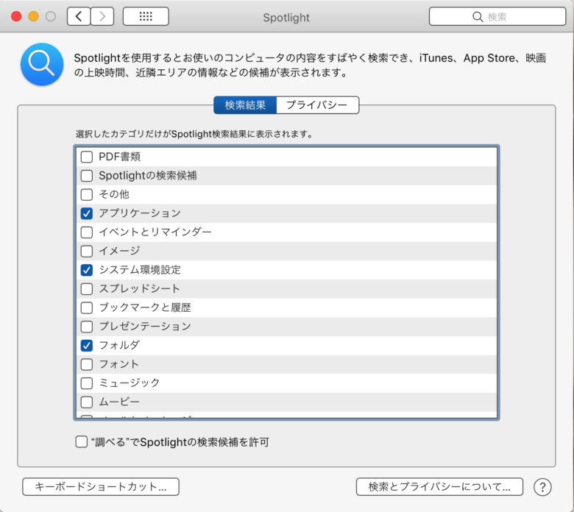The image size is (574, 512).
Task: Show all preferences via grid icon
Action: pyautogui.click(x=146, y=16)
